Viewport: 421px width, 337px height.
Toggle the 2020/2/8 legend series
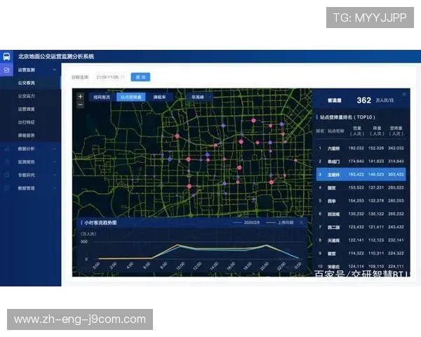point(248,223)
